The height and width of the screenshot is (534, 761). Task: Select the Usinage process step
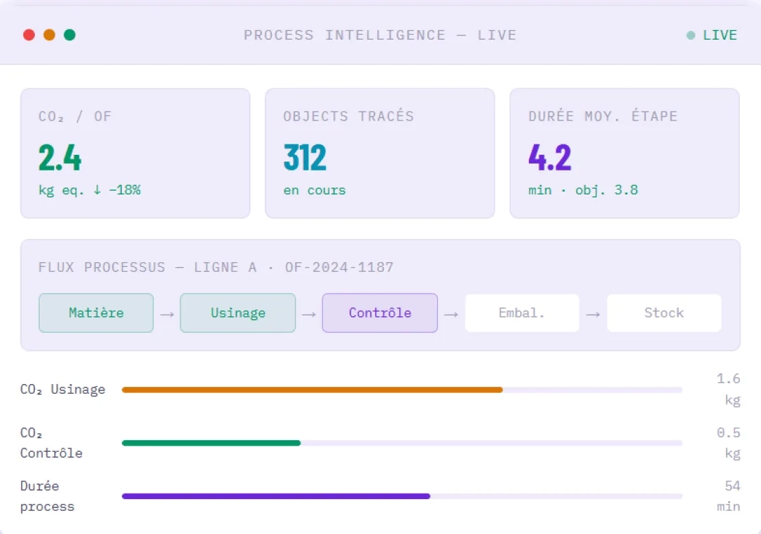[x=238, y=313]
